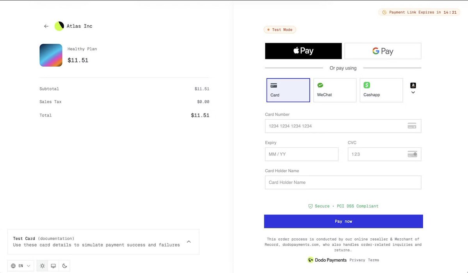Select the WeChat payment method tab
468x273 pixels.
click(335, 90)
